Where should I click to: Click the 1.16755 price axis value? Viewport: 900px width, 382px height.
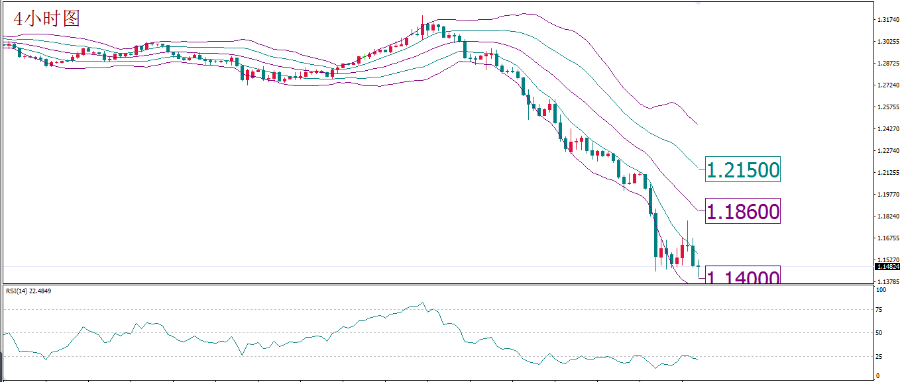pos(887,238)
